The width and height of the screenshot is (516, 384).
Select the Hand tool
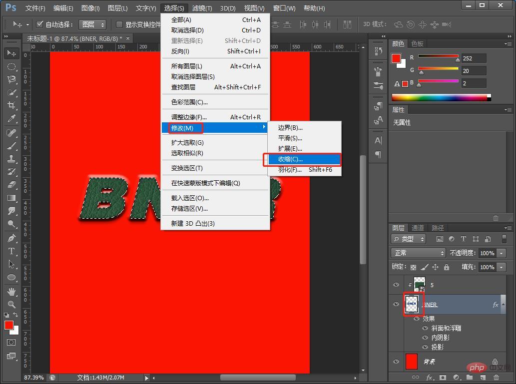[11, 291]
